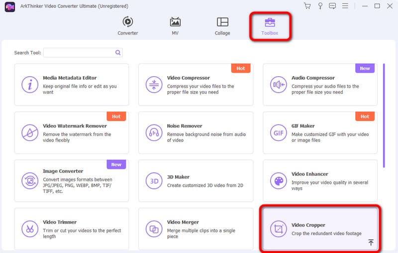The width and height of the screenshot is (398, 253).
Task: Switch to the MV tab
Action: click(175, 26)
